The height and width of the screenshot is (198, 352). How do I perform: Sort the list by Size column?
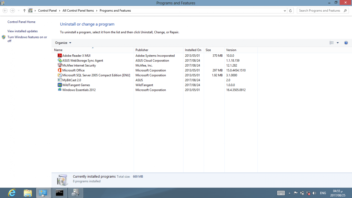click(214, 50)
